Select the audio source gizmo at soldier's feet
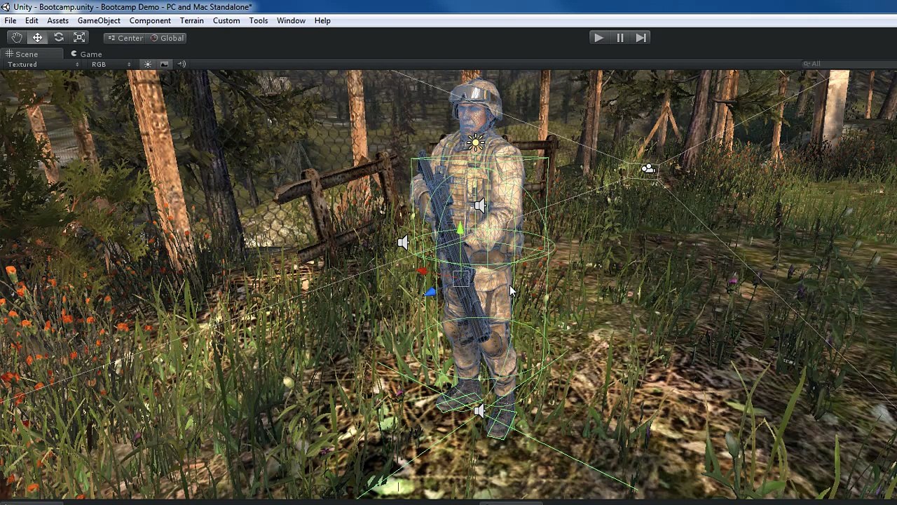Viewport: 897px width, 505px height. pyautogui.click(x=479, y=411)
